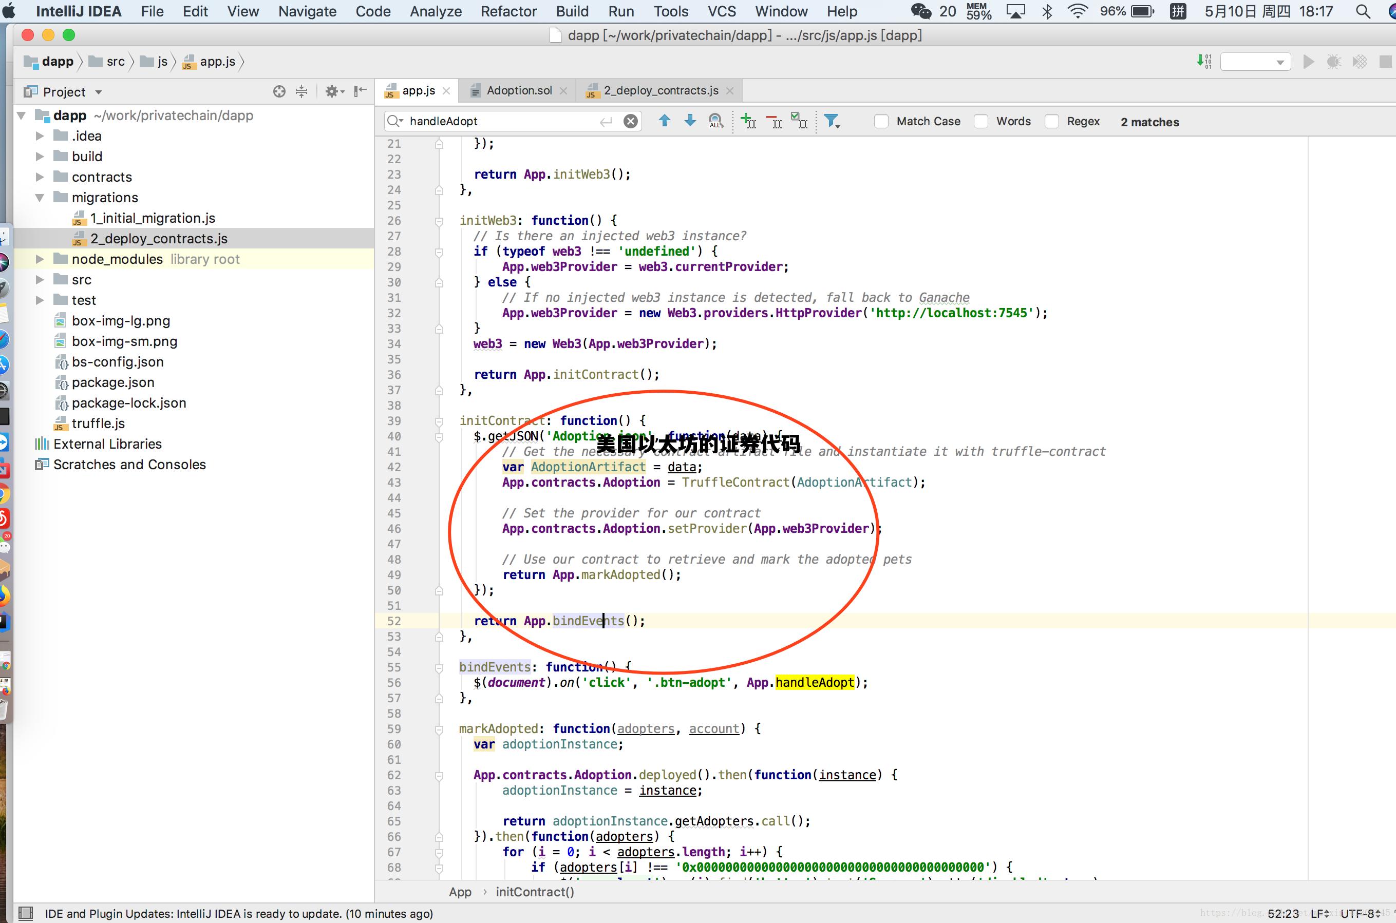
Task: Open the Analyze menu
Action: 435,11
